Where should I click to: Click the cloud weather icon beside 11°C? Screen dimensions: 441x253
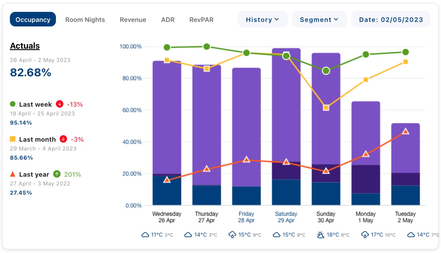click(x=145, y=235)
